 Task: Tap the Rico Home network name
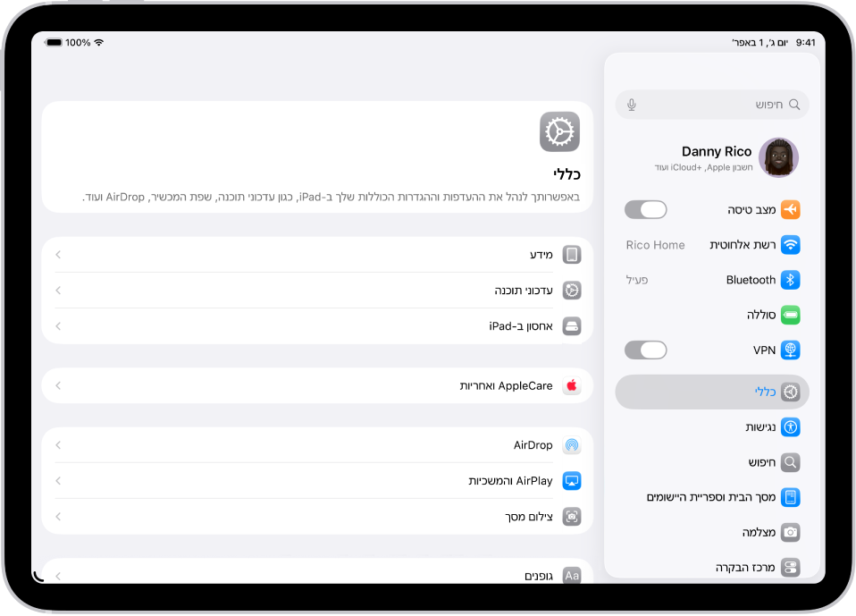click(x=655, y=245)
